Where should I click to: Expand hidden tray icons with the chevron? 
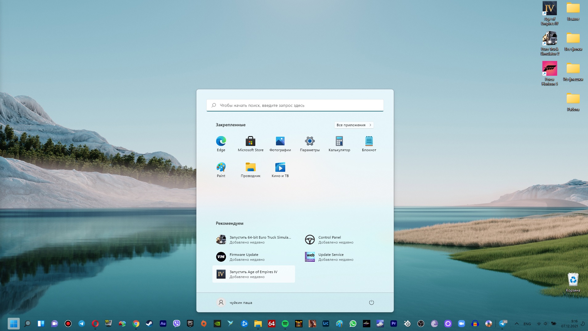coord(517,324)
